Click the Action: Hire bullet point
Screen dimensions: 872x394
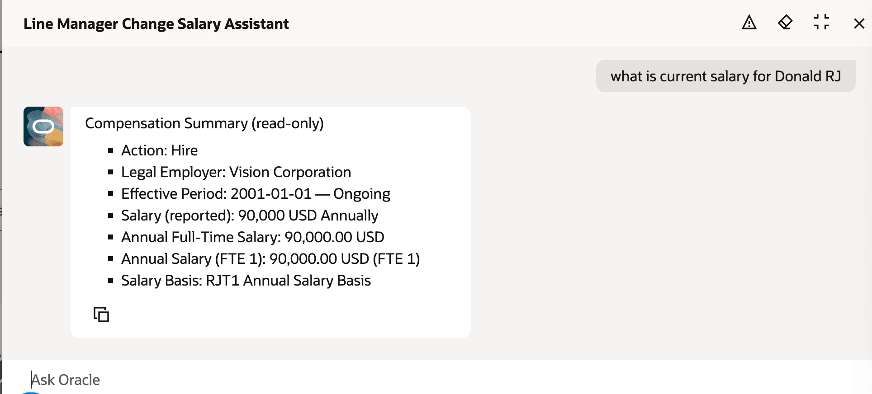point(159,150)
